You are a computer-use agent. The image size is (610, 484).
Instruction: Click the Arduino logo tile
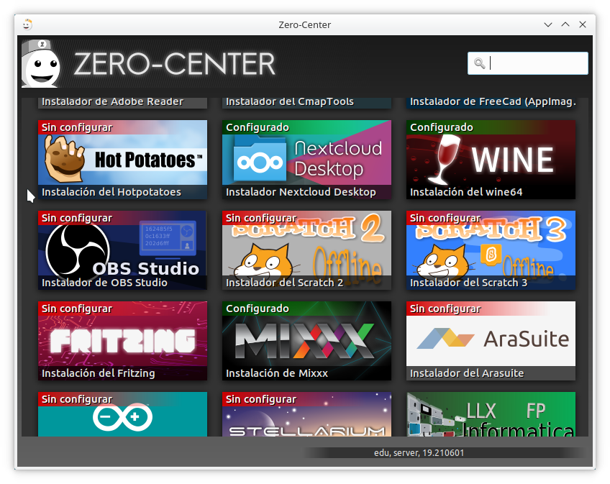(x=122, y=416)
